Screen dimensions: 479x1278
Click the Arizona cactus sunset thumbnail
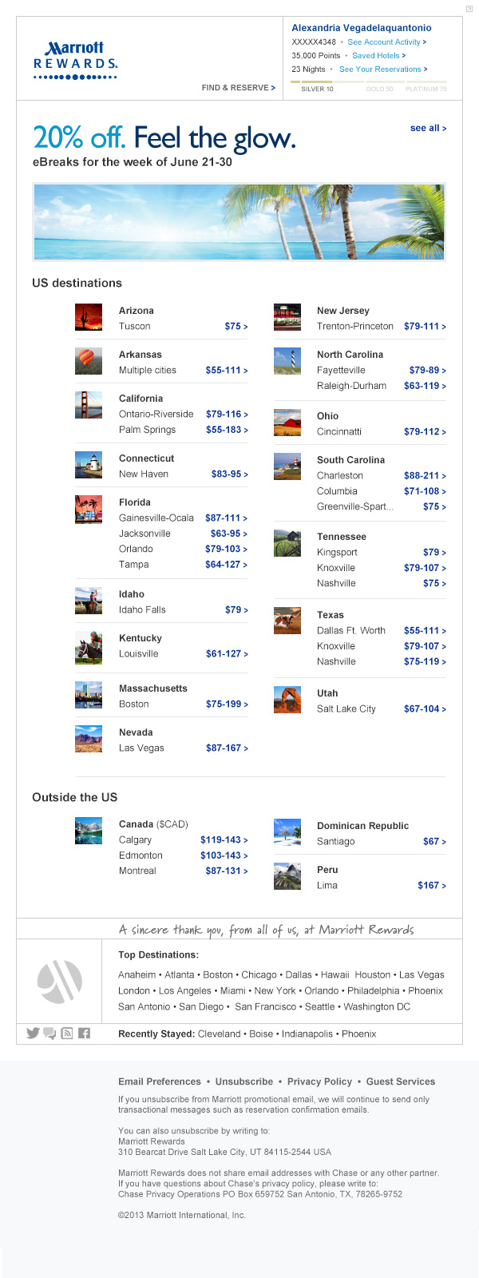point(89,317)
